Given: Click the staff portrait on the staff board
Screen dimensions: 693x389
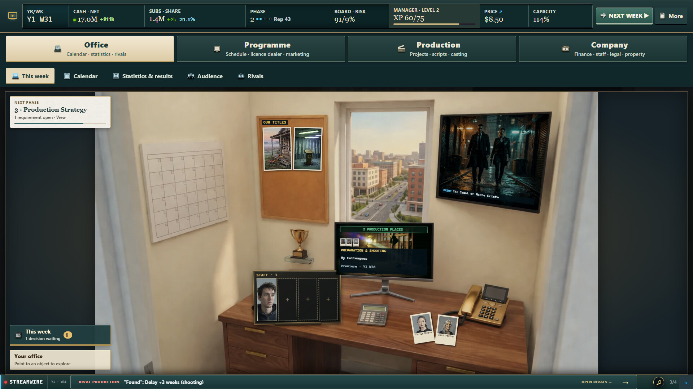Looking at the screenshot, I should 267,300.
